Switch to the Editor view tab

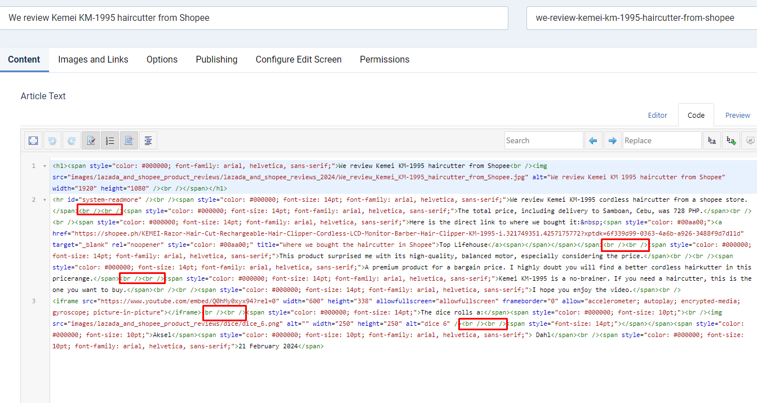(657, 115)
